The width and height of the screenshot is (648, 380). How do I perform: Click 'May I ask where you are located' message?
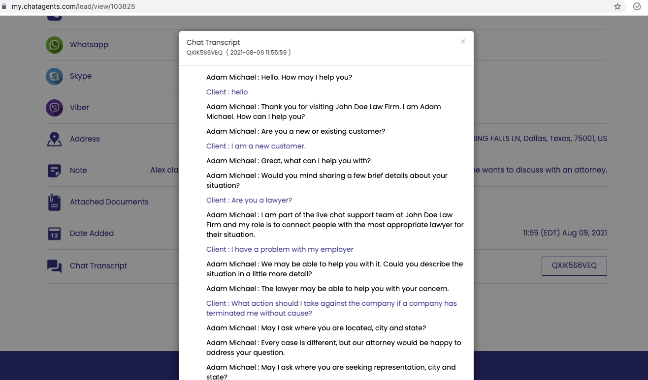(316, 328)
